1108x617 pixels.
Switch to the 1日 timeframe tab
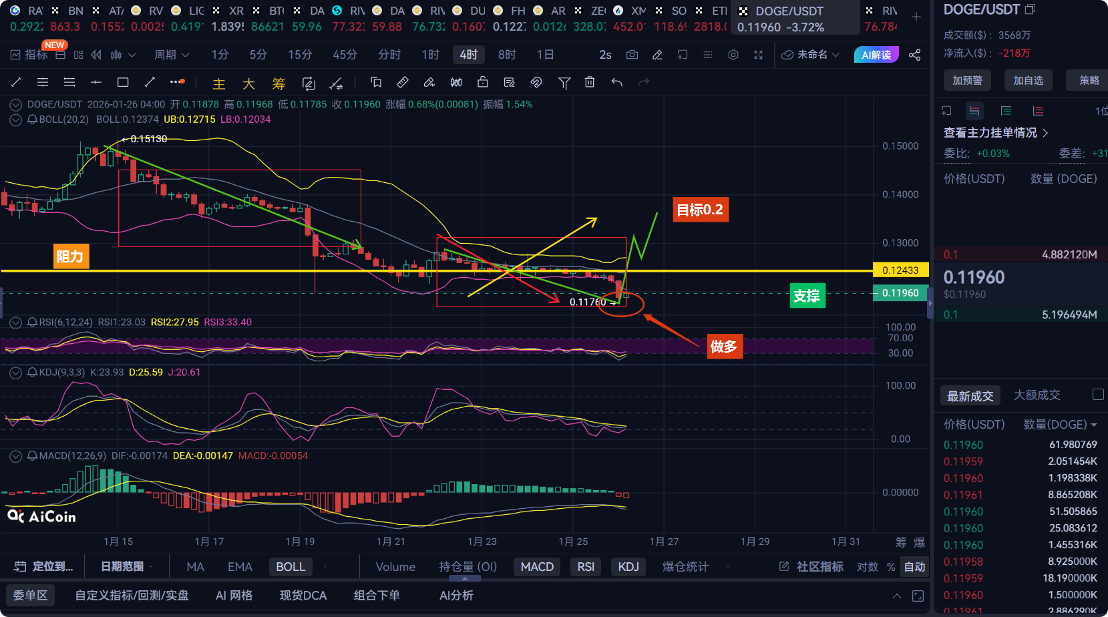pyautogui.click(x=545, y=55)
